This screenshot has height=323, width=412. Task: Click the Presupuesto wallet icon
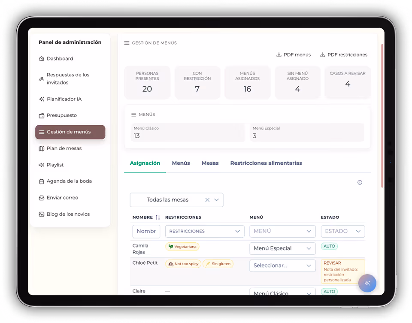(x=42, y=115)
